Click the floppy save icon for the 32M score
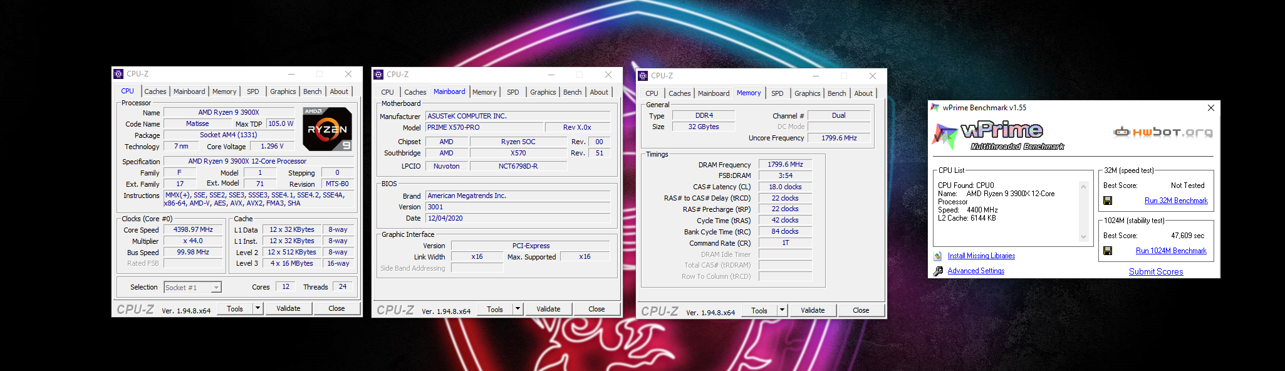 [1108, 201]
